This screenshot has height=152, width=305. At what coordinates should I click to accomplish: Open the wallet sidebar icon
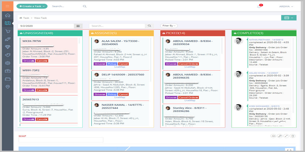click(8, 79)
